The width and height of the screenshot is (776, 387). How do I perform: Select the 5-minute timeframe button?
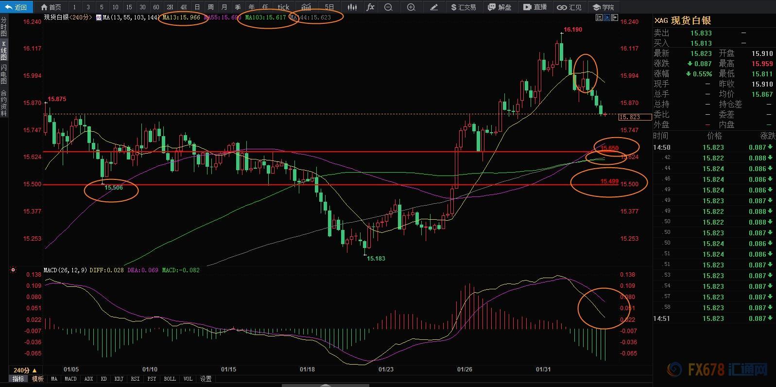coord(102,7)
